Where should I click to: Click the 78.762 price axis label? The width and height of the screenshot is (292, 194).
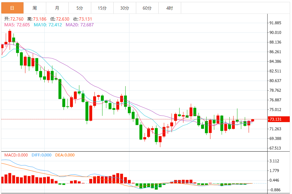(275, 90)
